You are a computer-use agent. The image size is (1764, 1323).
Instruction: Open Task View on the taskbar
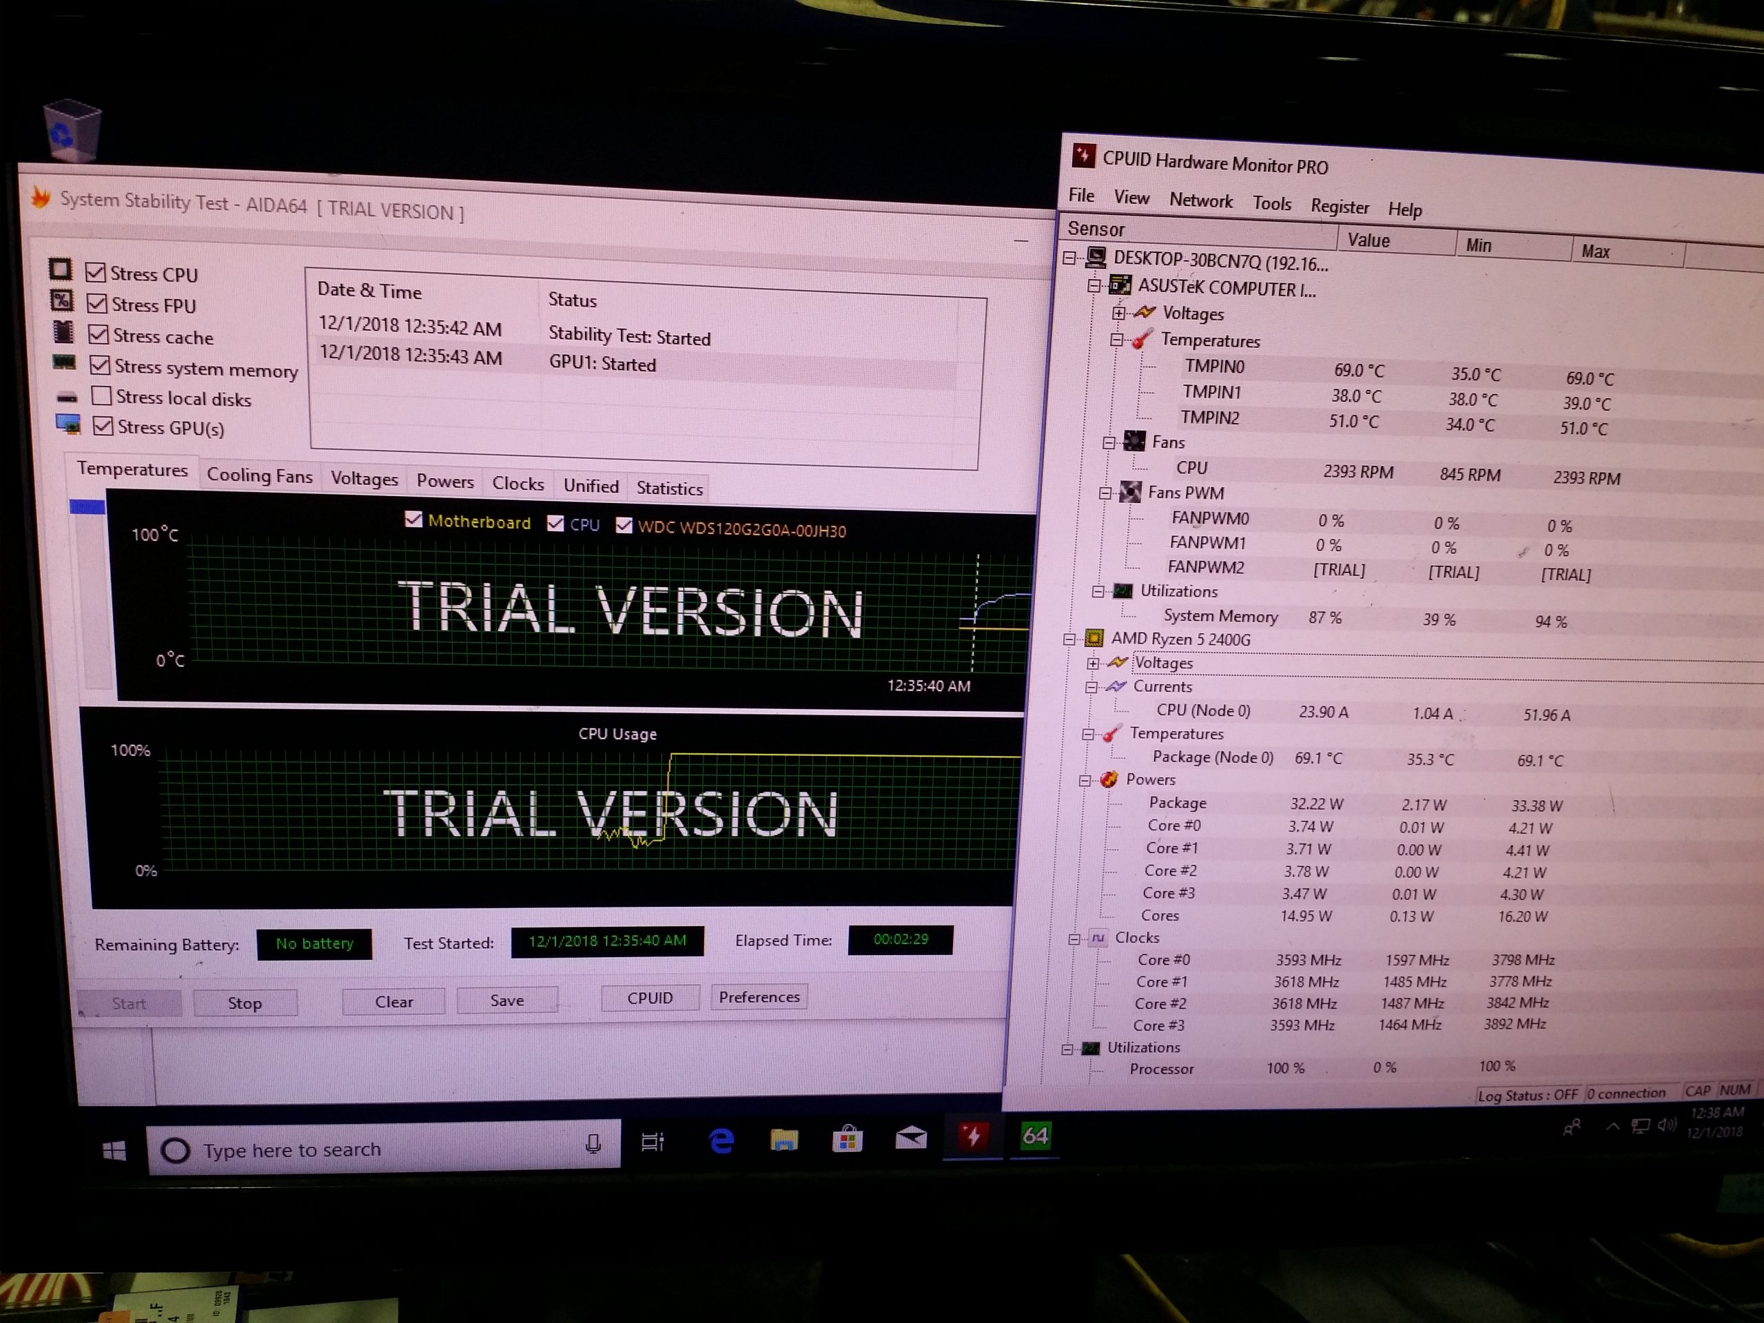coord(653,1142)
